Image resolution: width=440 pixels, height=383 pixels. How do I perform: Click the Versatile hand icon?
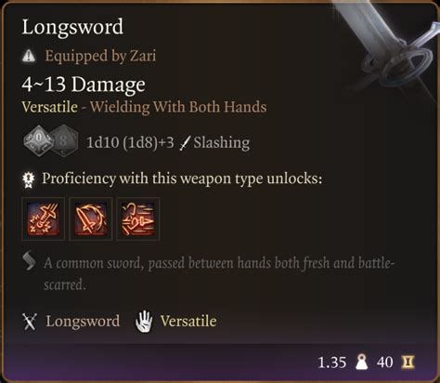pos(144,322)
